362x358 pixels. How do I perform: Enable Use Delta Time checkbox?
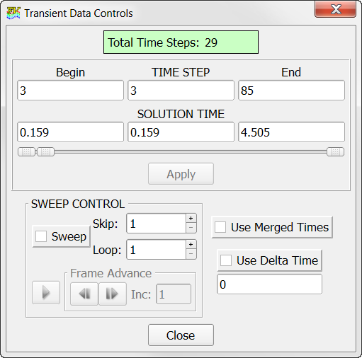226,260
